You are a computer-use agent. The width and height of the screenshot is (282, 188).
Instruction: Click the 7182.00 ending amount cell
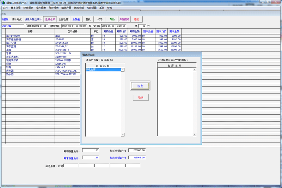point(174,40)
